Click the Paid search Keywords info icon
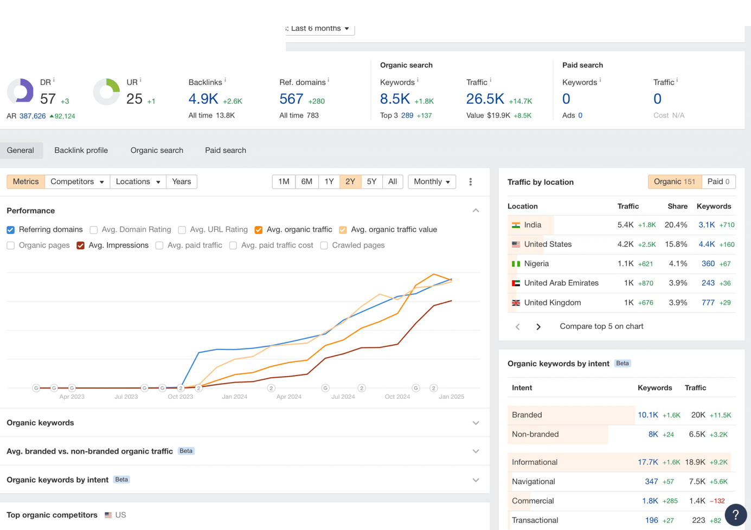The width and height of the screenshot is (751, 530). (x=600, y=80)
